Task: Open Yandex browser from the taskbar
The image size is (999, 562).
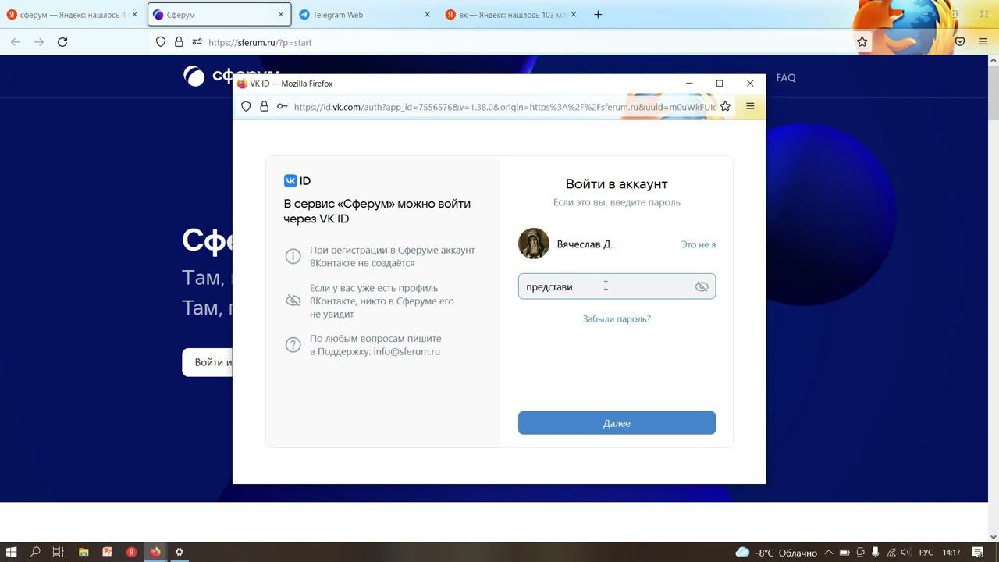Action: (131, 552)
